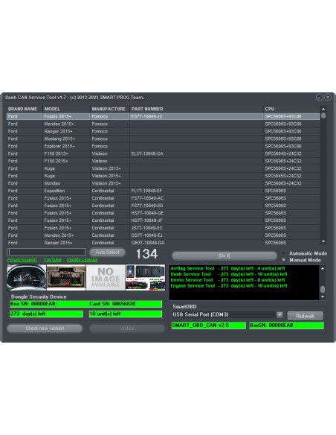Screen dimensions: 336x435
Task: Click the disabled Update button
Action: coord(127,328)
